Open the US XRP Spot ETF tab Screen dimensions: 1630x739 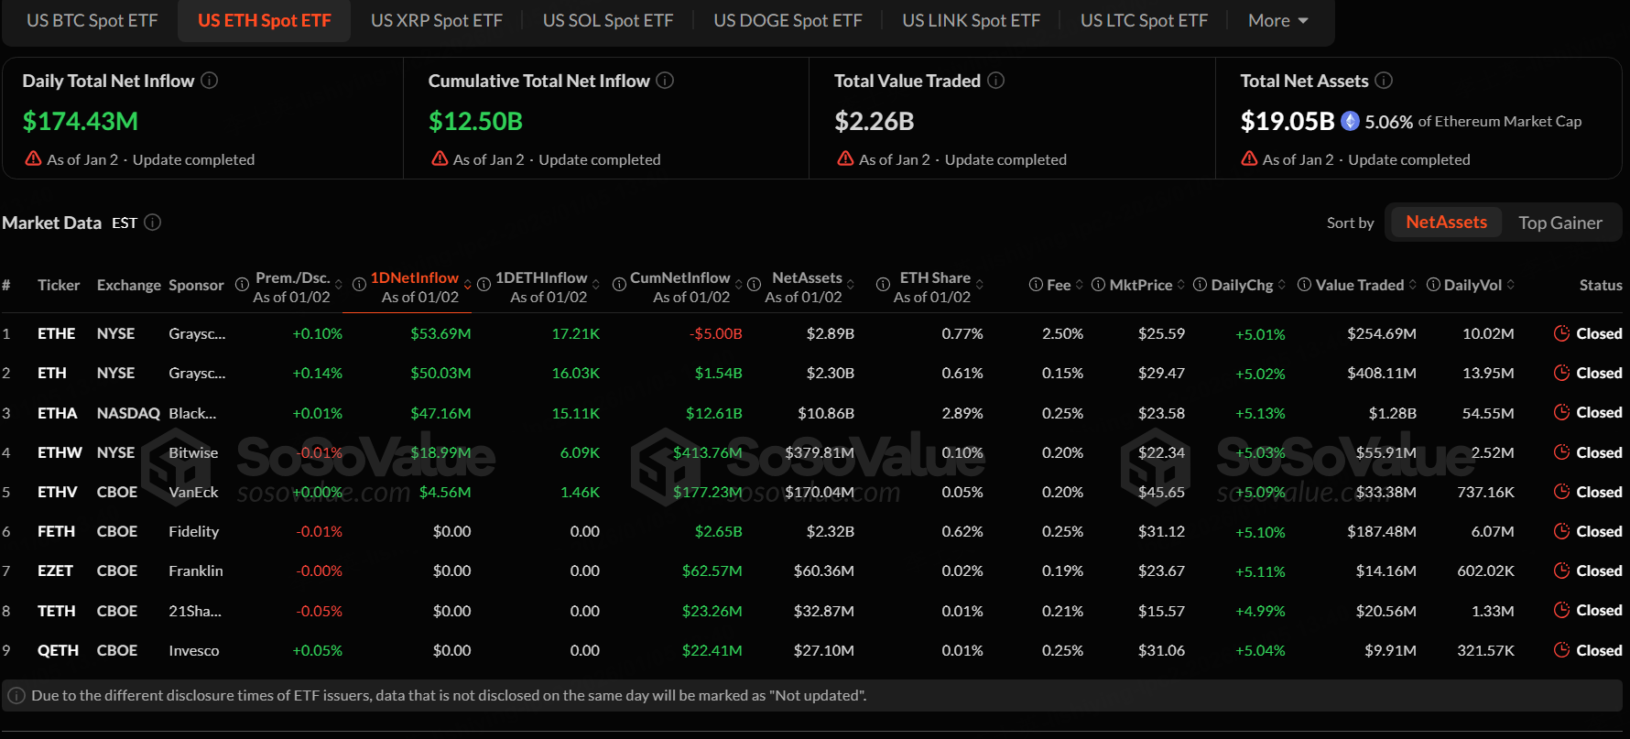(x=437, y=20)
